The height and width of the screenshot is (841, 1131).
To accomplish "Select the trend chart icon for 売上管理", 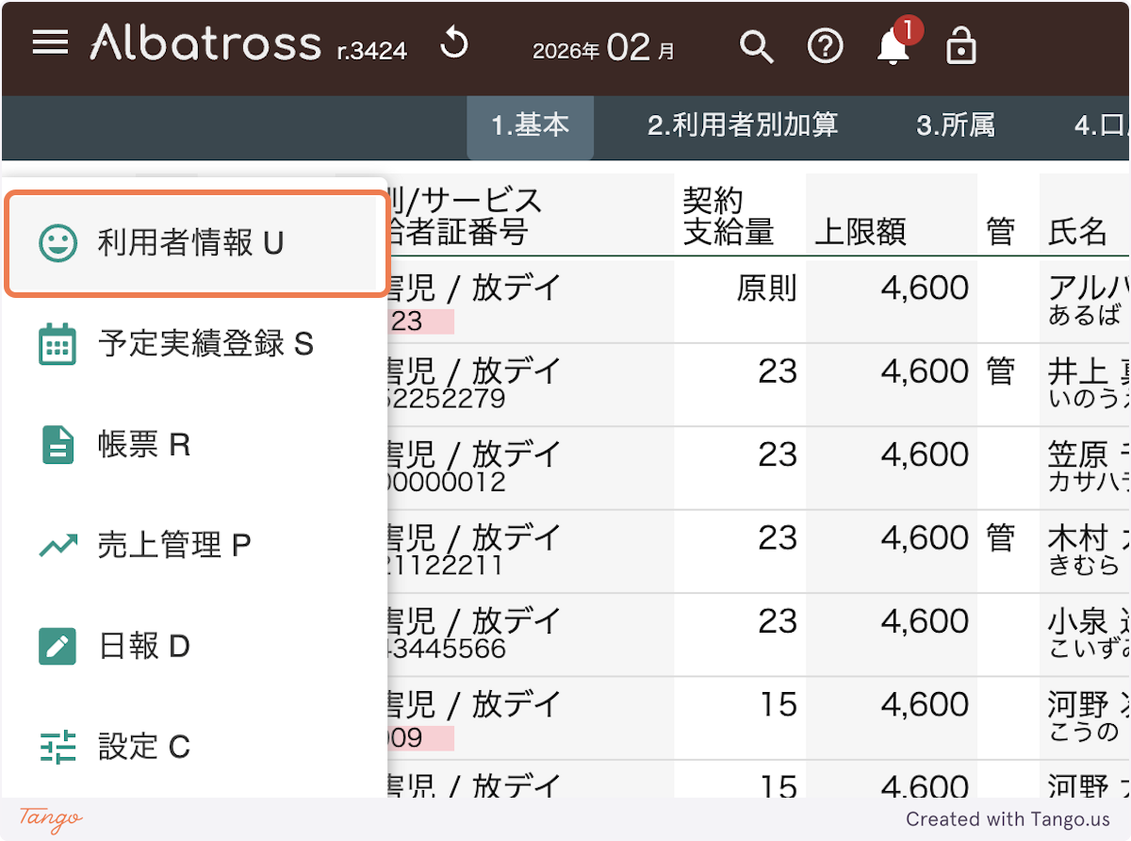I will tap(57, 545).
